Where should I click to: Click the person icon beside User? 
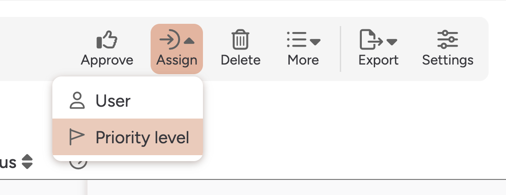pos(77,101)
